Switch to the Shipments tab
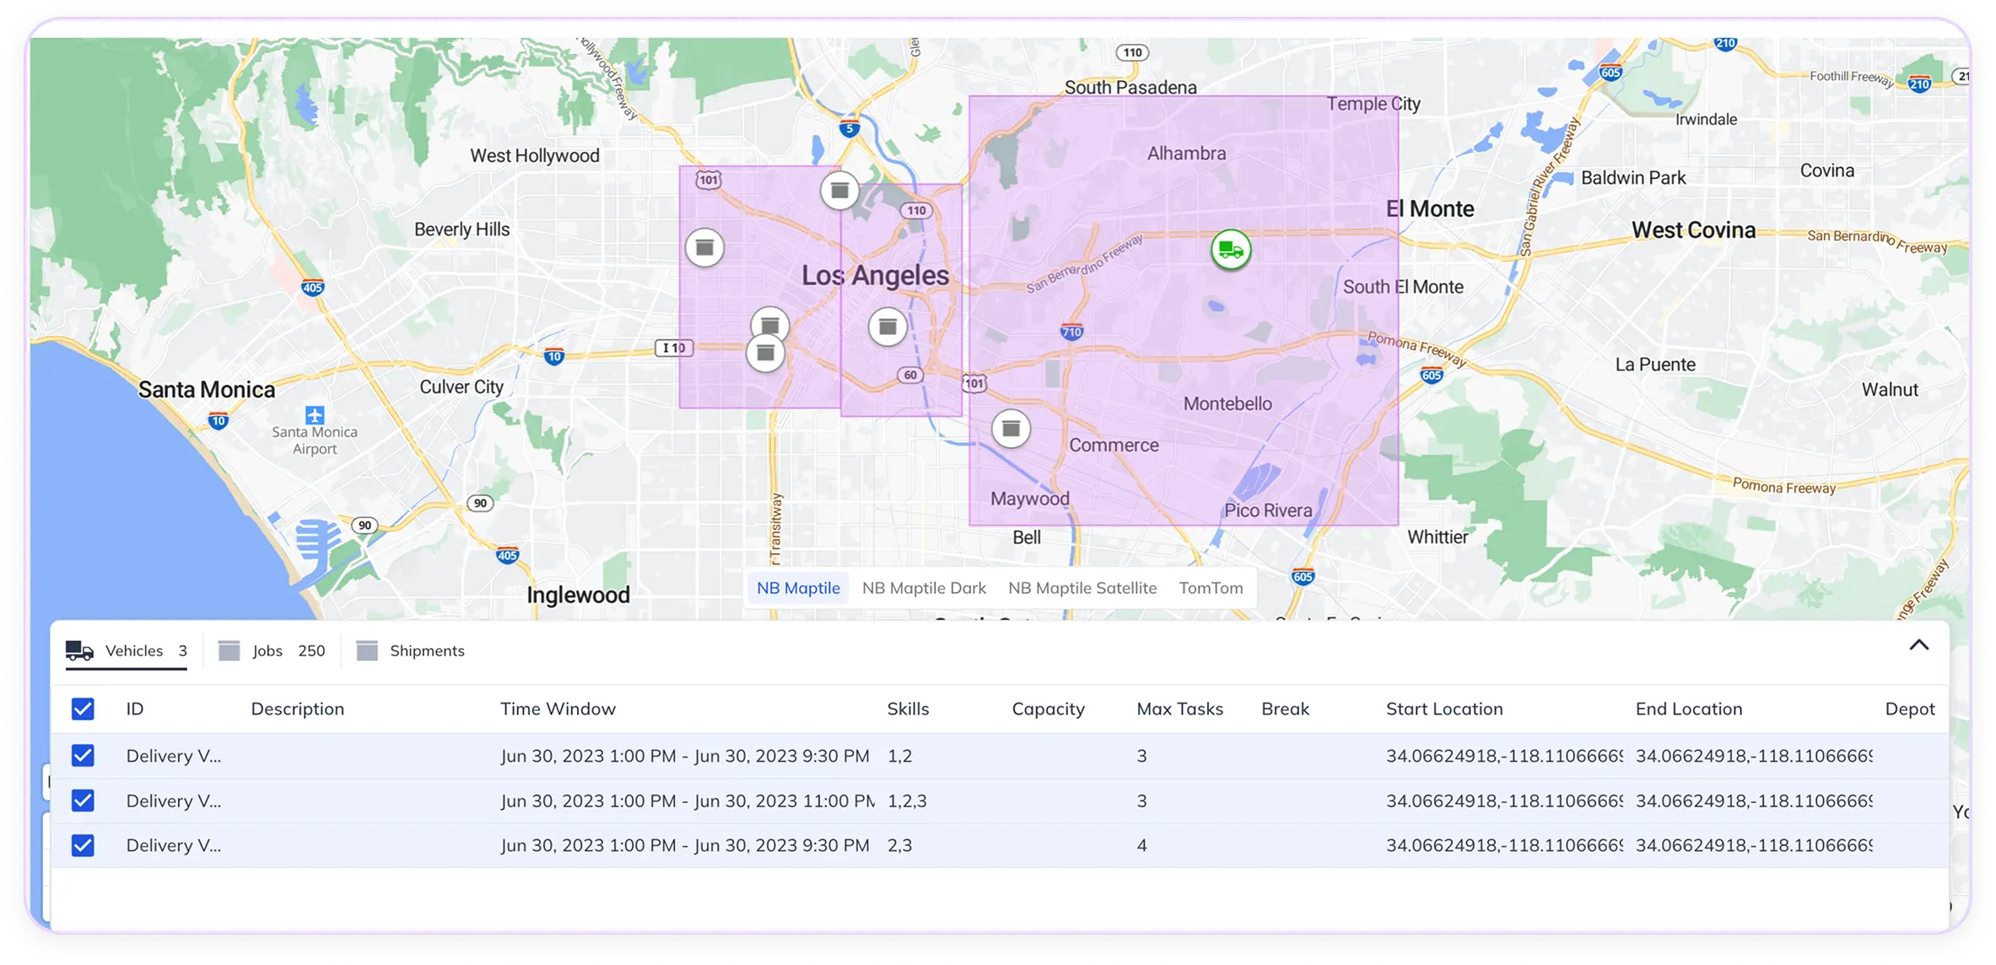 (411, 650)
